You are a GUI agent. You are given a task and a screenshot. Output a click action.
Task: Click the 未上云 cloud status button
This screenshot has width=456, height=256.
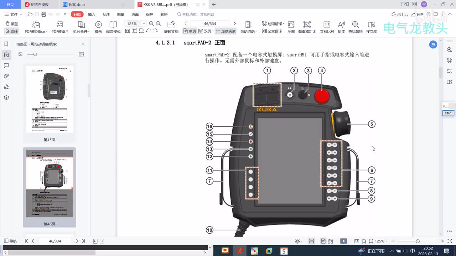pyautogui.click(x=399, y=14)
